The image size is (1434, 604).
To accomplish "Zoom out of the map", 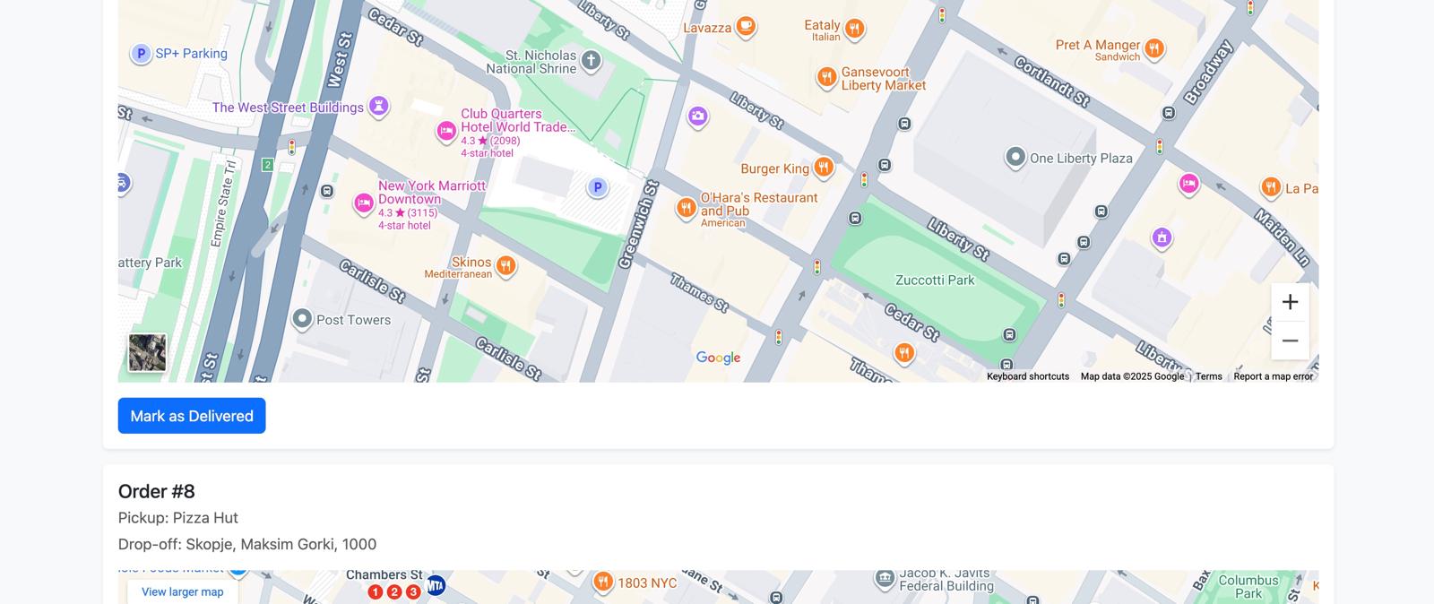I will (1290, 341).
